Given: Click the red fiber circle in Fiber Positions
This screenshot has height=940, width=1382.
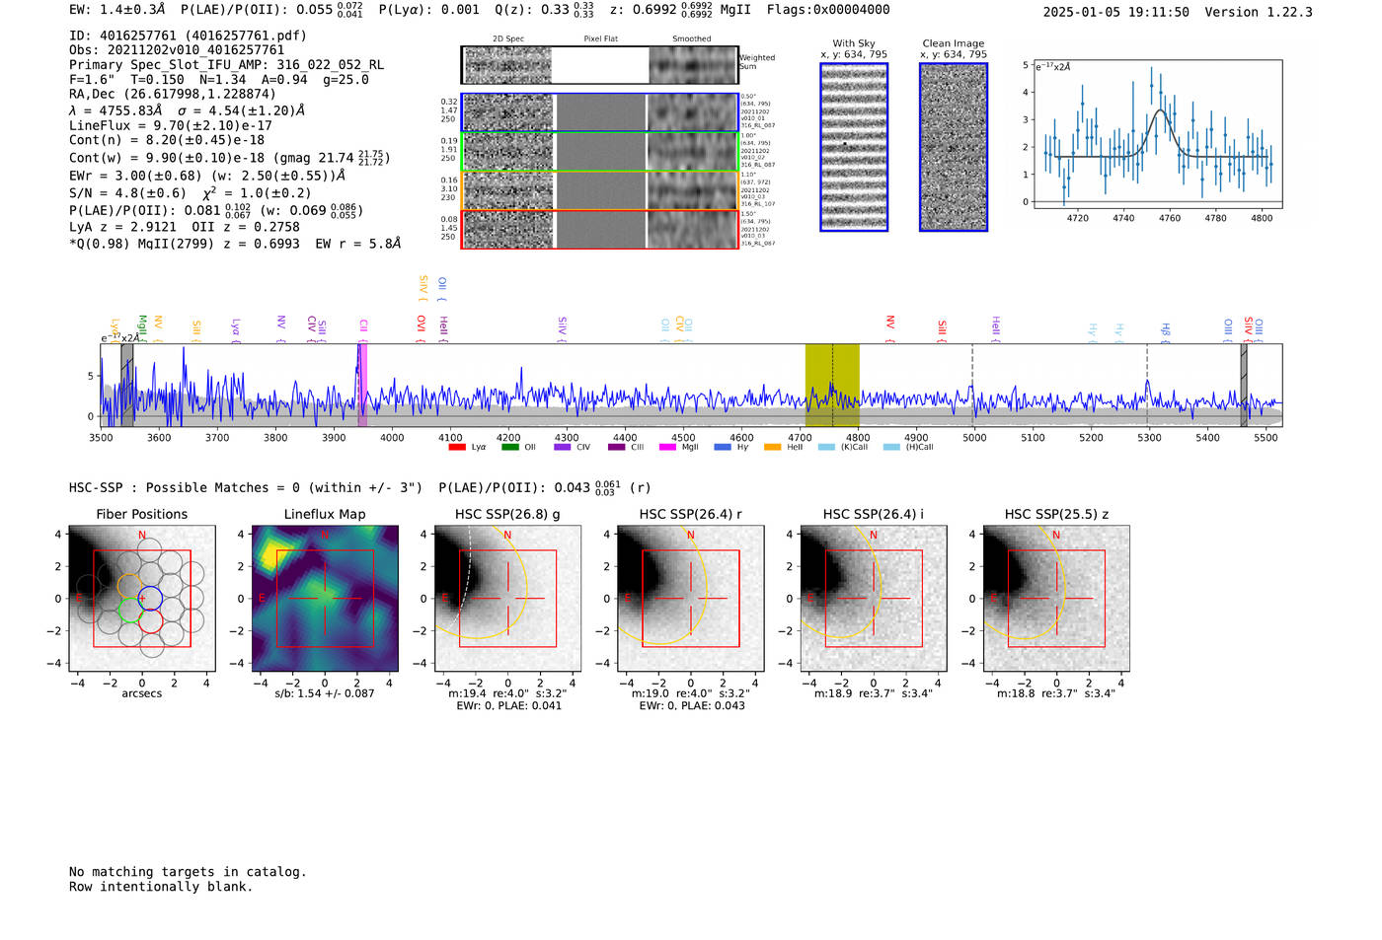Looking at the screenshot, I should tap(150, 621).
